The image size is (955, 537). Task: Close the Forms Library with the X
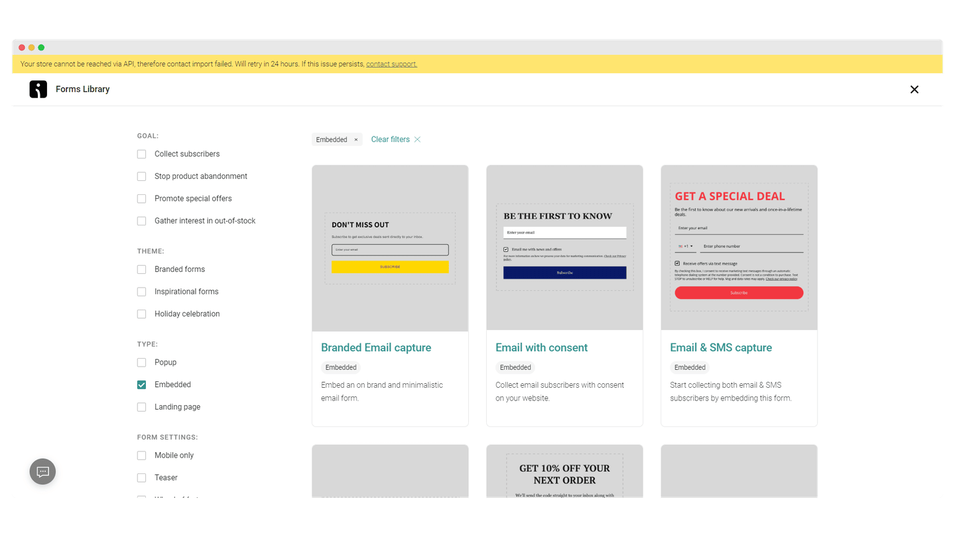click(914, 89)
